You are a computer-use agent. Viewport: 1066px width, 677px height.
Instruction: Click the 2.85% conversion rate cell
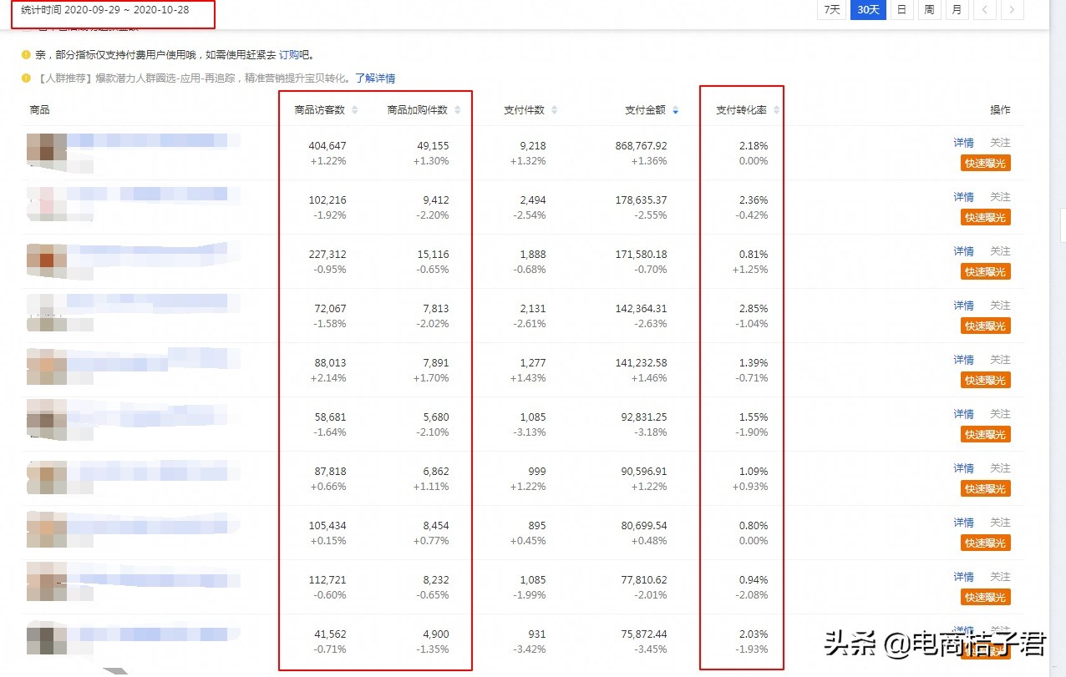coord(754,309)
